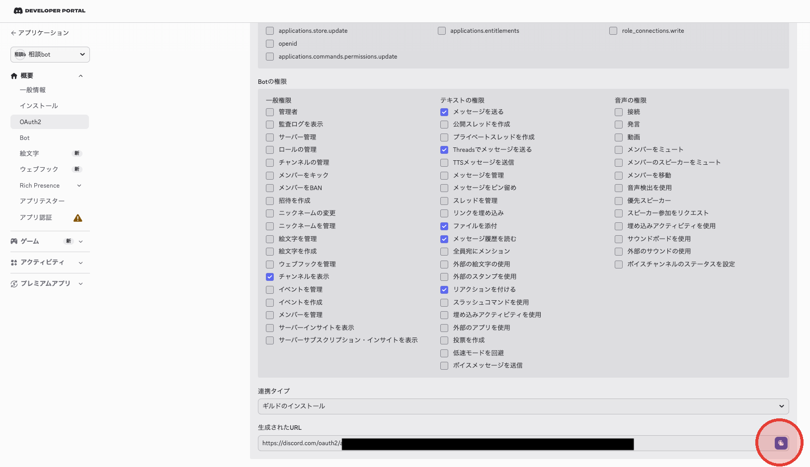Check ウェブフックを管理 permission
This screenshot has height=467, width=810.
[x=270, y=265]
